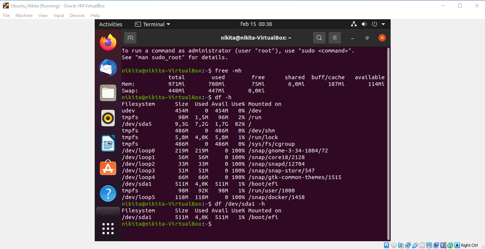Click VirtualBox network adapters status icon

pyautogui.click(x=408, y=245)
